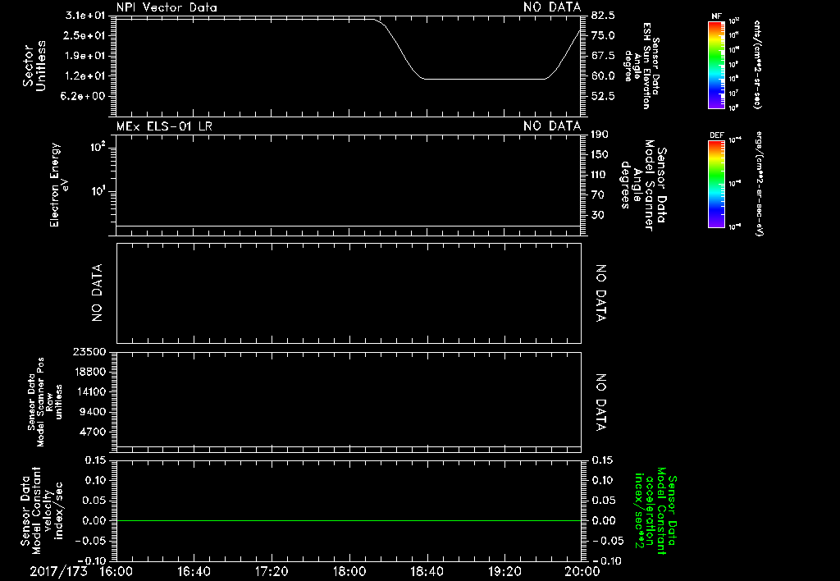Click the '110' scanner angle tick
This screenshot has height=581, width=840.
[600, 175]
